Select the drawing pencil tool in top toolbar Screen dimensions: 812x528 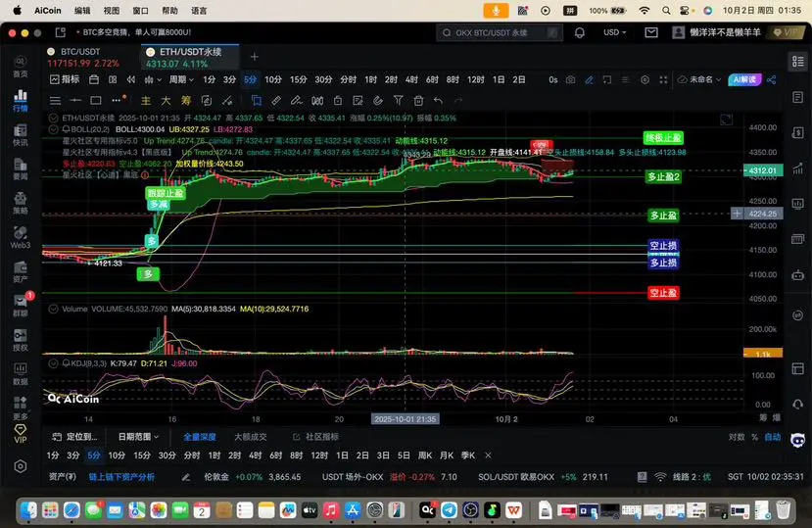[589, 79]
